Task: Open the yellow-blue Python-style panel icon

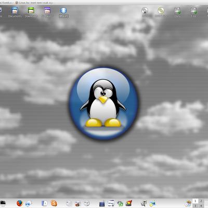Action: click(153, 203)
